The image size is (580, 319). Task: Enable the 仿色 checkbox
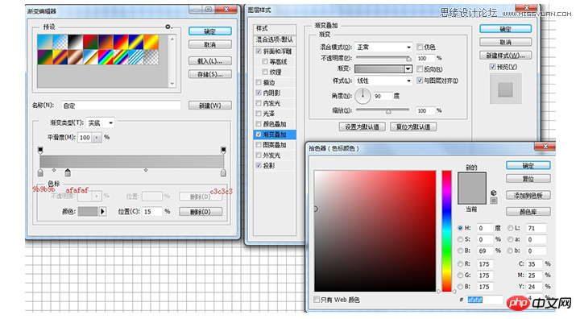420,47
